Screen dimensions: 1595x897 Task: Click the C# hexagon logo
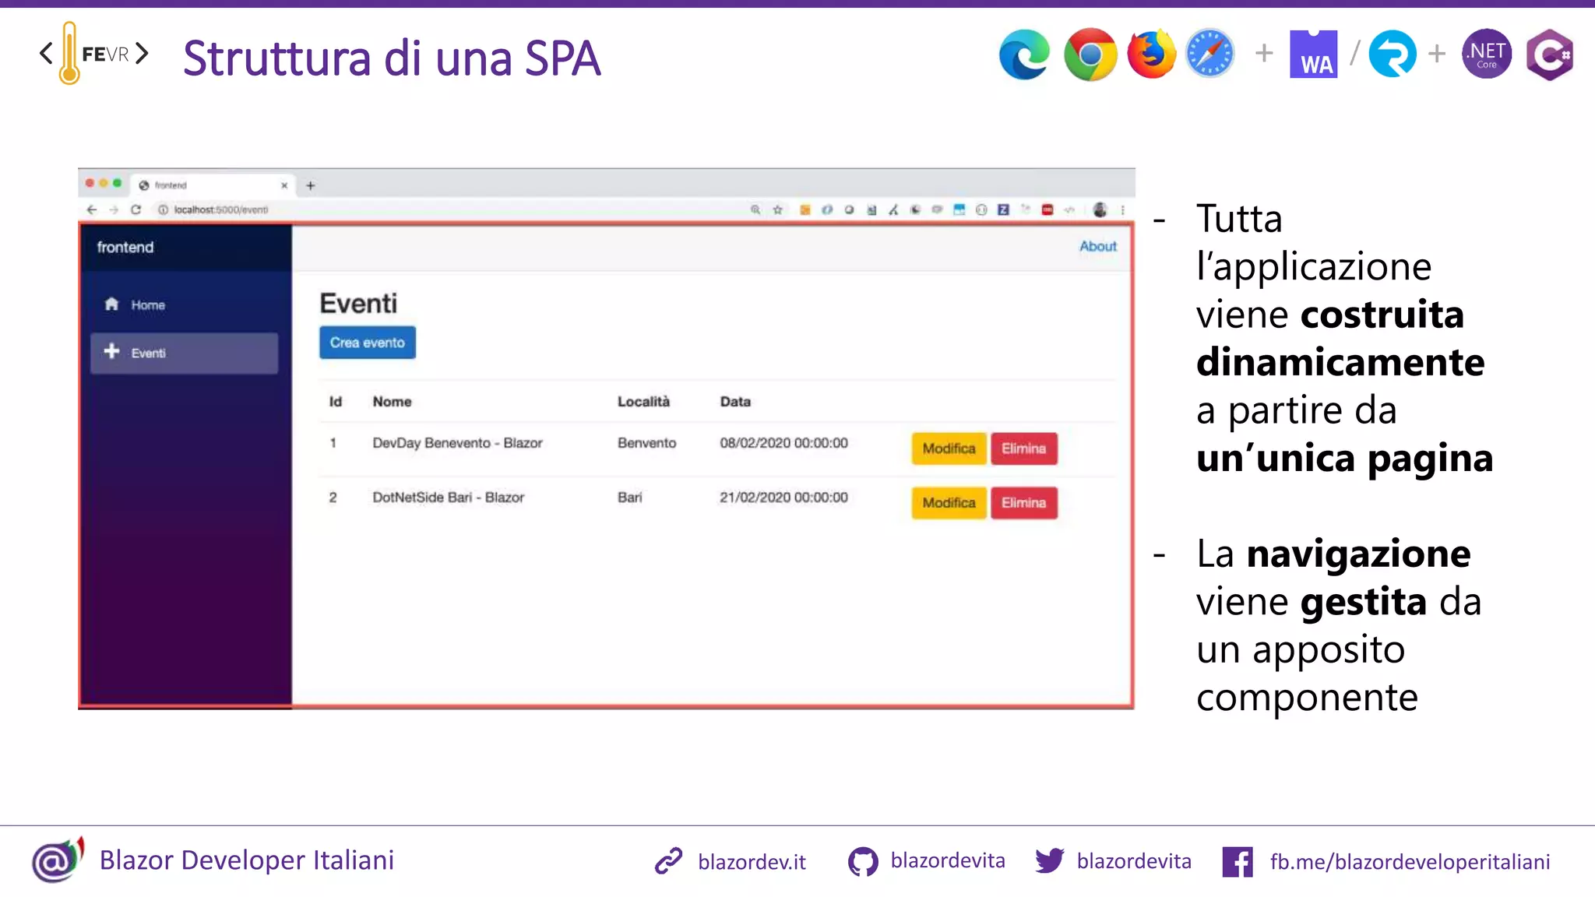click(x=1550, y=55)
